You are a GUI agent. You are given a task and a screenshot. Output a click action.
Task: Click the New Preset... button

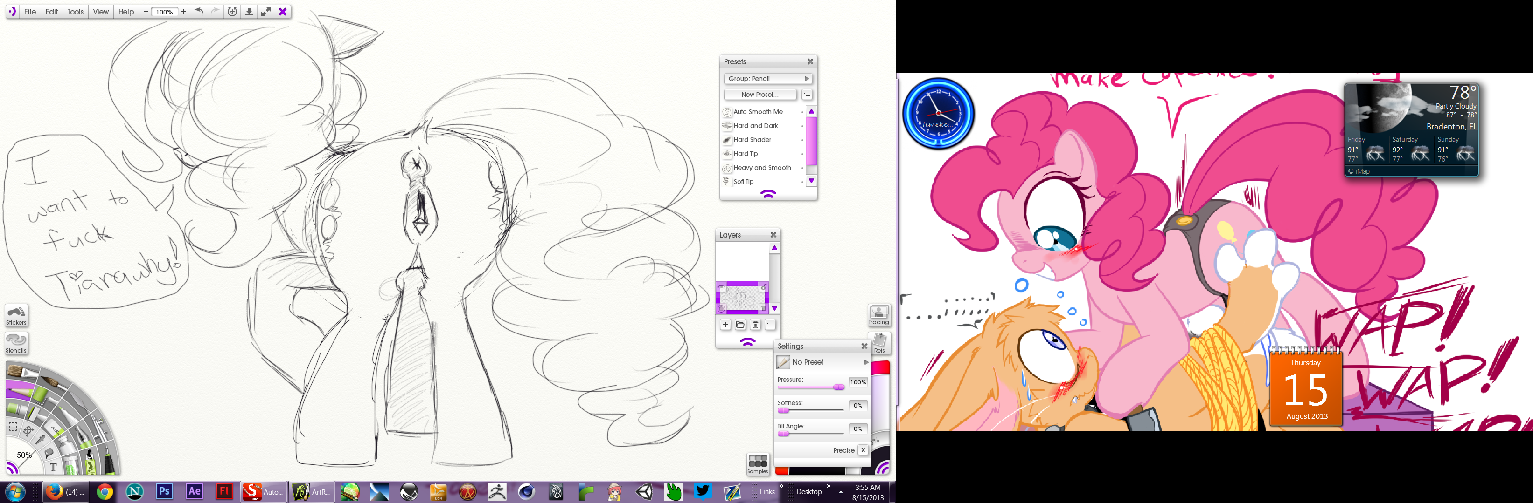760,95
